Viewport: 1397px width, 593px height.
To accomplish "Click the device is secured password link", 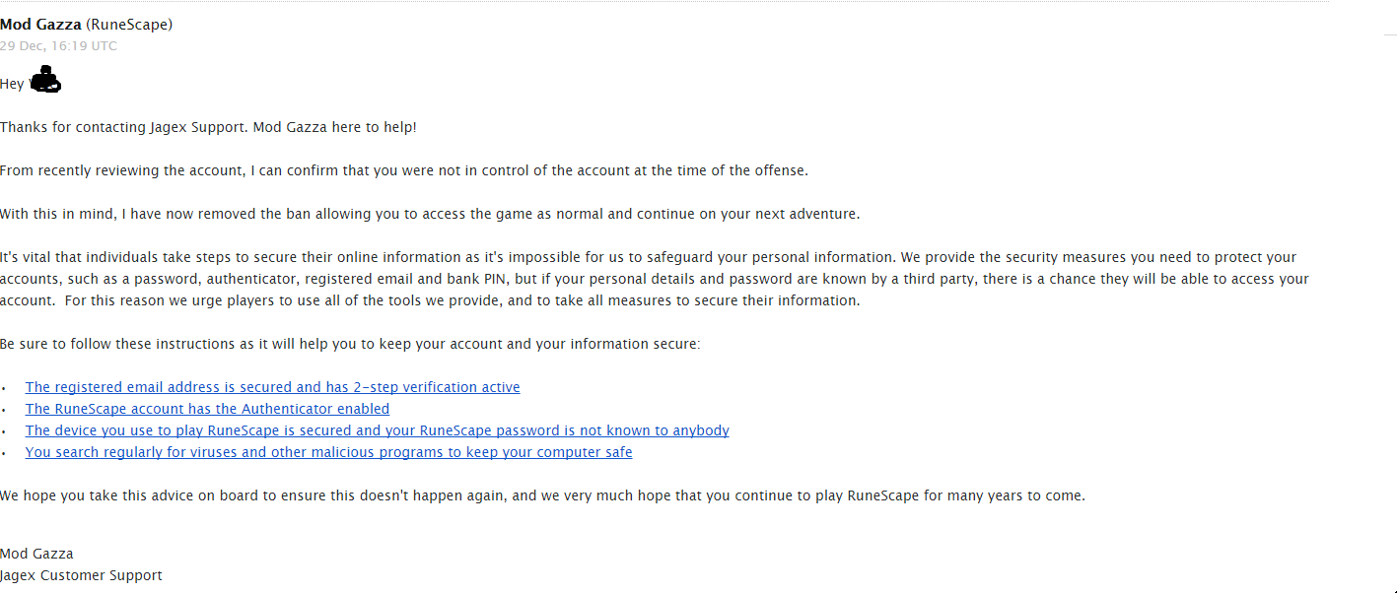I will (x=377, y=430).
